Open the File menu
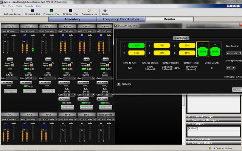 (3, 6)
